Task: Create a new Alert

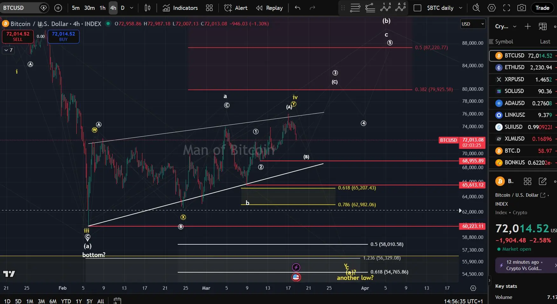Action: tap(236, 8)
